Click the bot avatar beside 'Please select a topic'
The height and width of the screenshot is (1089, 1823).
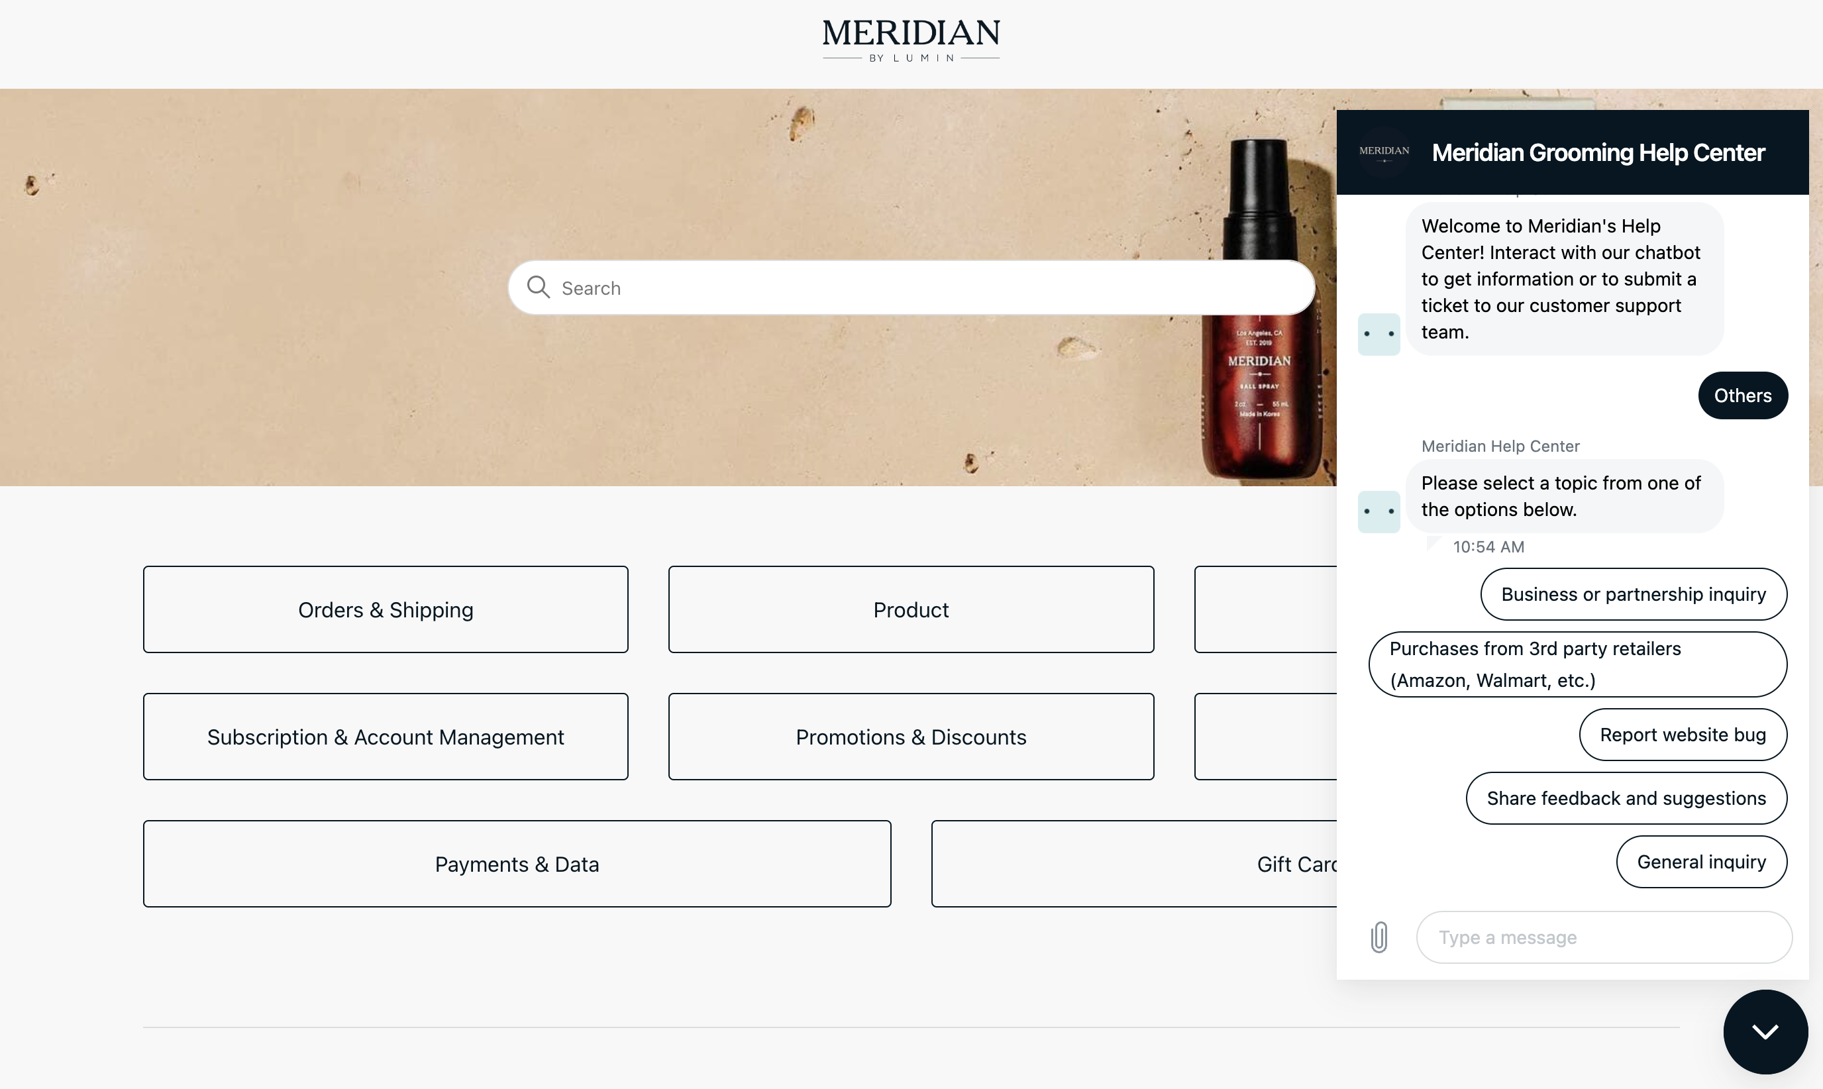coord(1379,511)
